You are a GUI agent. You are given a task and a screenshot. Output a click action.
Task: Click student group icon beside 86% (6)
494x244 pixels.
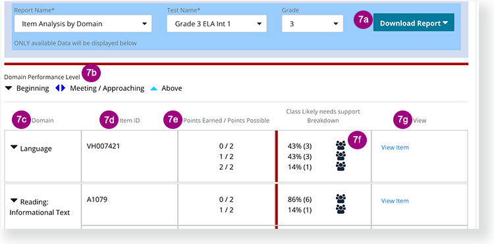(341, 199)
